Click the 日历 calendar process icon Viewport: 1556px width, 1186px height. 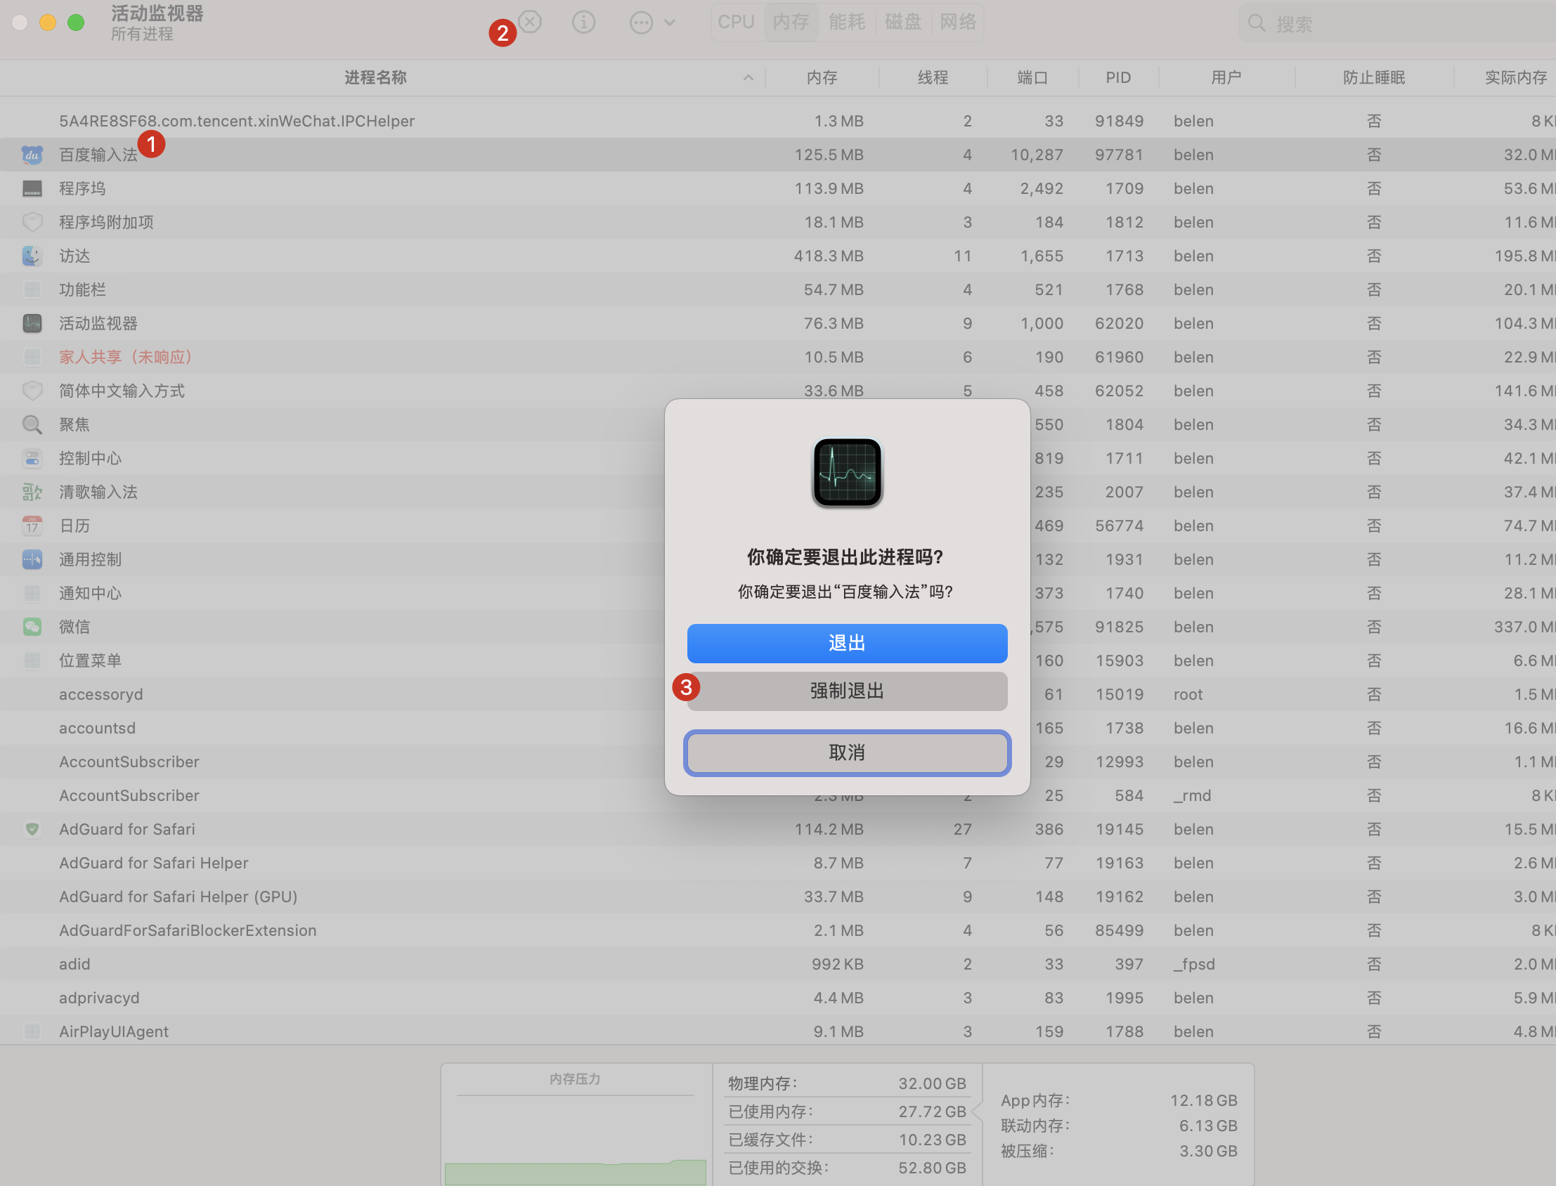point(32,526)
